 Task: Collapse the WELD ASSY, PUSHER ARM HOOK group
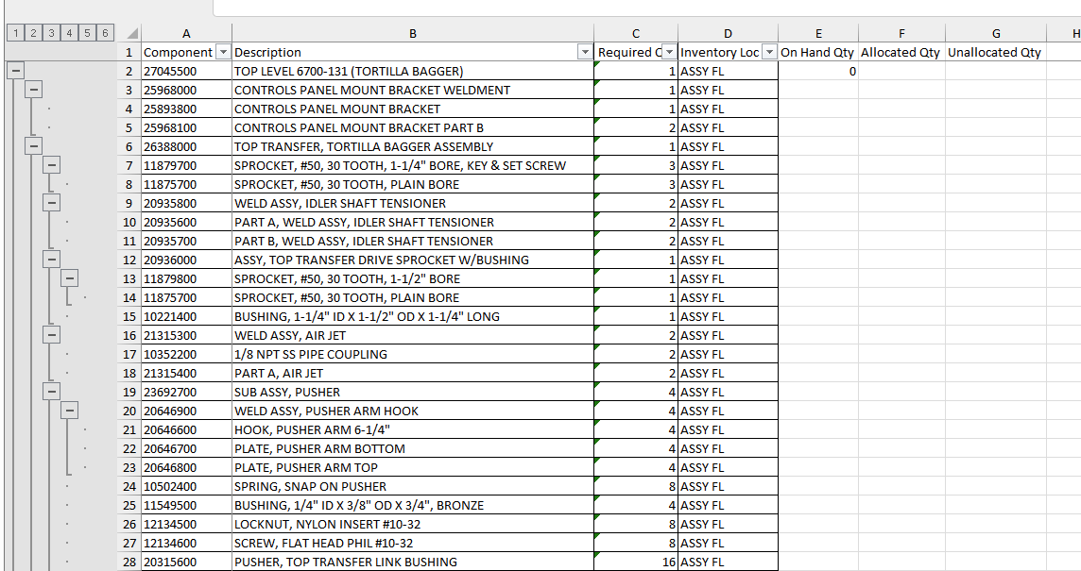[69, 411]
